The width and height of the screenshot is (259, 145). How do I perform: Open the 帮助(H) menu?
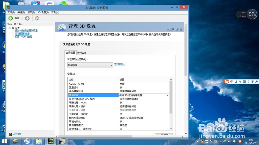tap(55, 12)
